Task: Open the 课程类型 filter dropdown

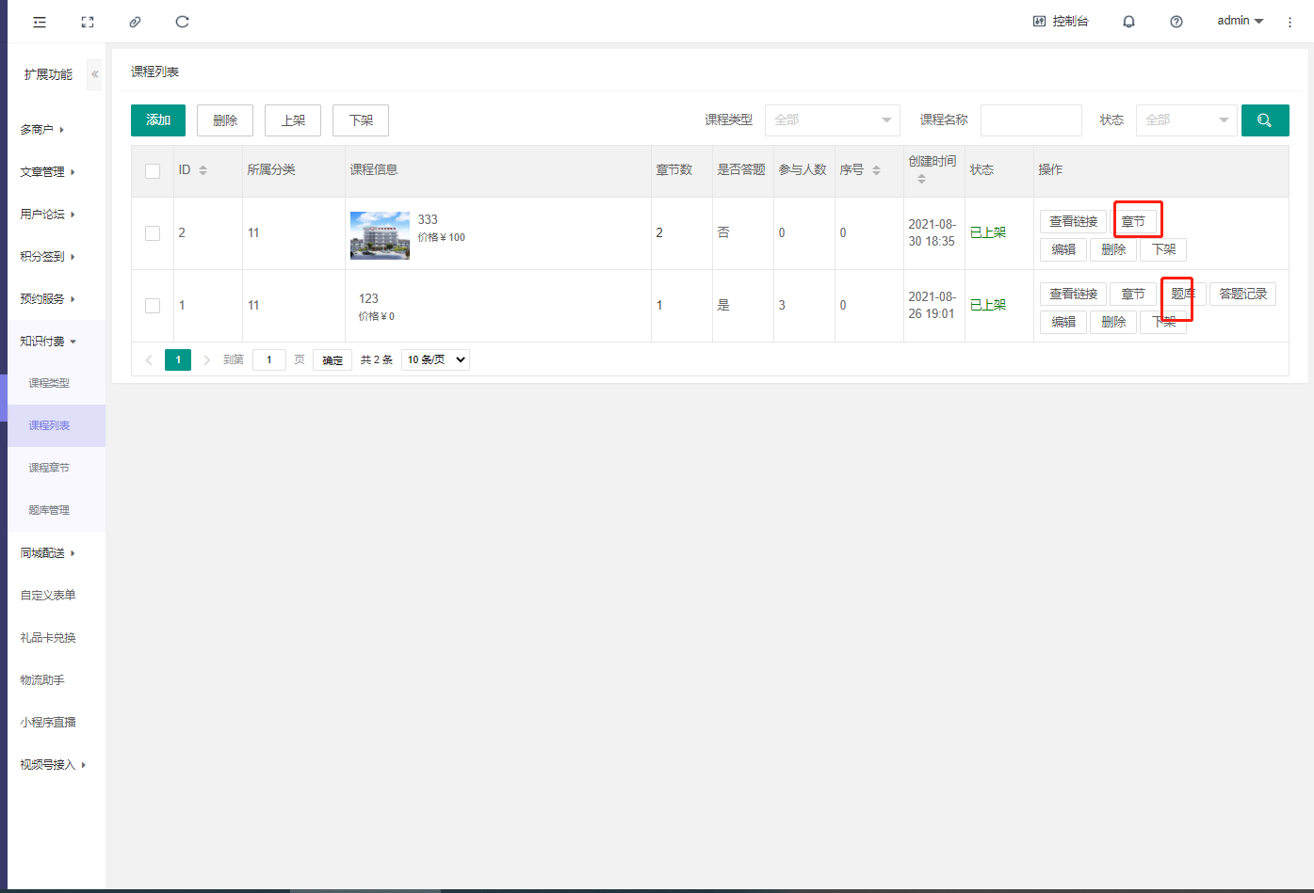Action: coord(832,120)
